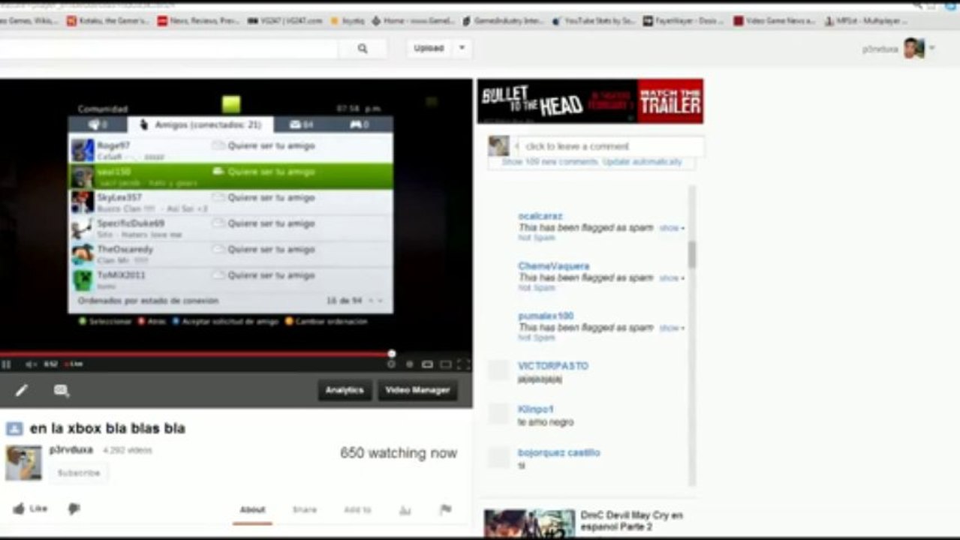Pause the live video with the pause icon
The height and width of the screenshot is (540, 960).
pos(7,364)
